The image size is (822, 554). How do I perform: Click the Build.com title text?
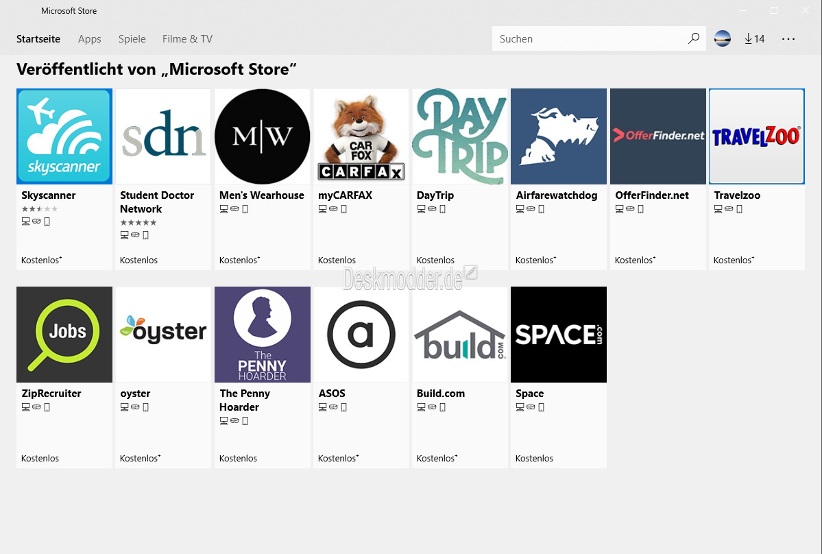coord(440,393)
